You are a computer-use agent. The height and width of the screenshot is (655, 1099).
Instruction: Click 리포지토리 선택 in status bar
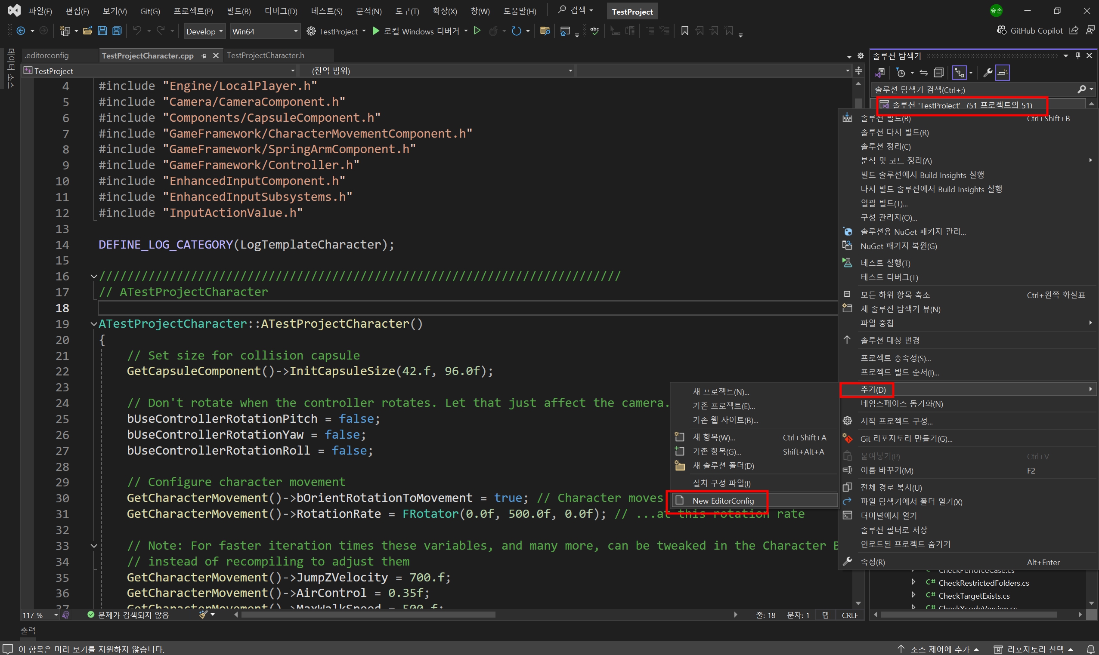tap(1033, 649)
